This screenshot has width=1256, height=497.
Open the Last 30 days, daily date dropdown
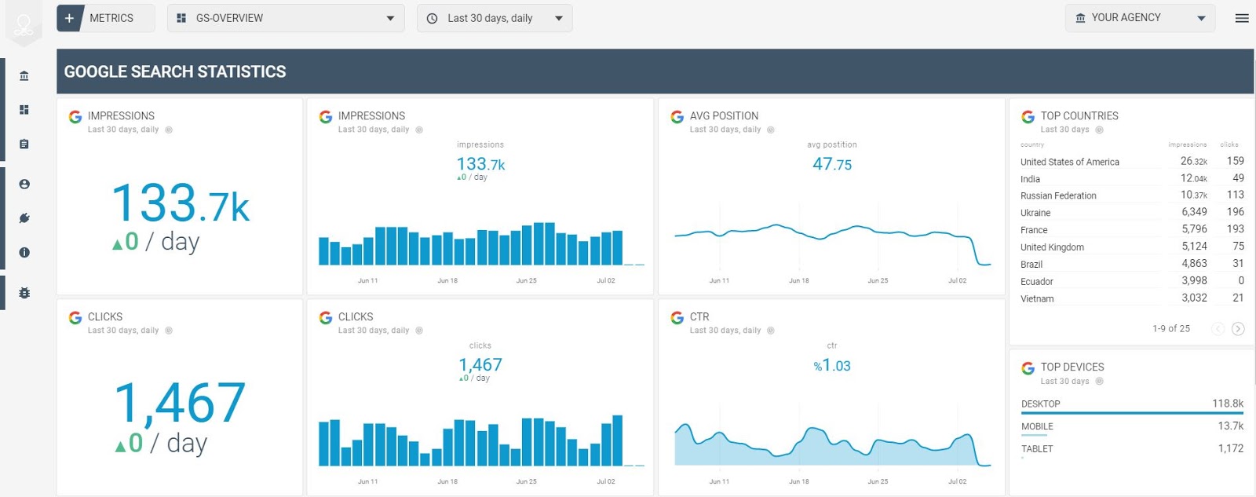[495, 18]
